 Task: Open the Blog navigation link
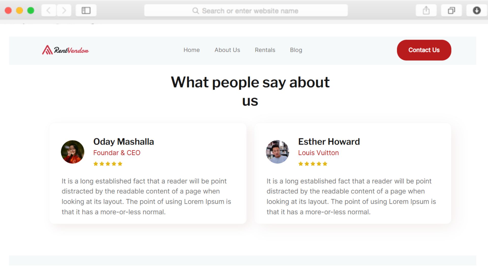click(296, 50)
